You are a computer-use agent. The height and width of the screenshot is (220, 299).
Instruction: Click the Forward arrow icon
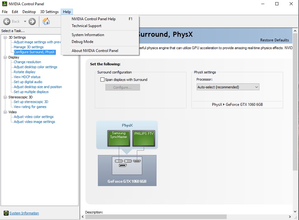click(32, 21)
